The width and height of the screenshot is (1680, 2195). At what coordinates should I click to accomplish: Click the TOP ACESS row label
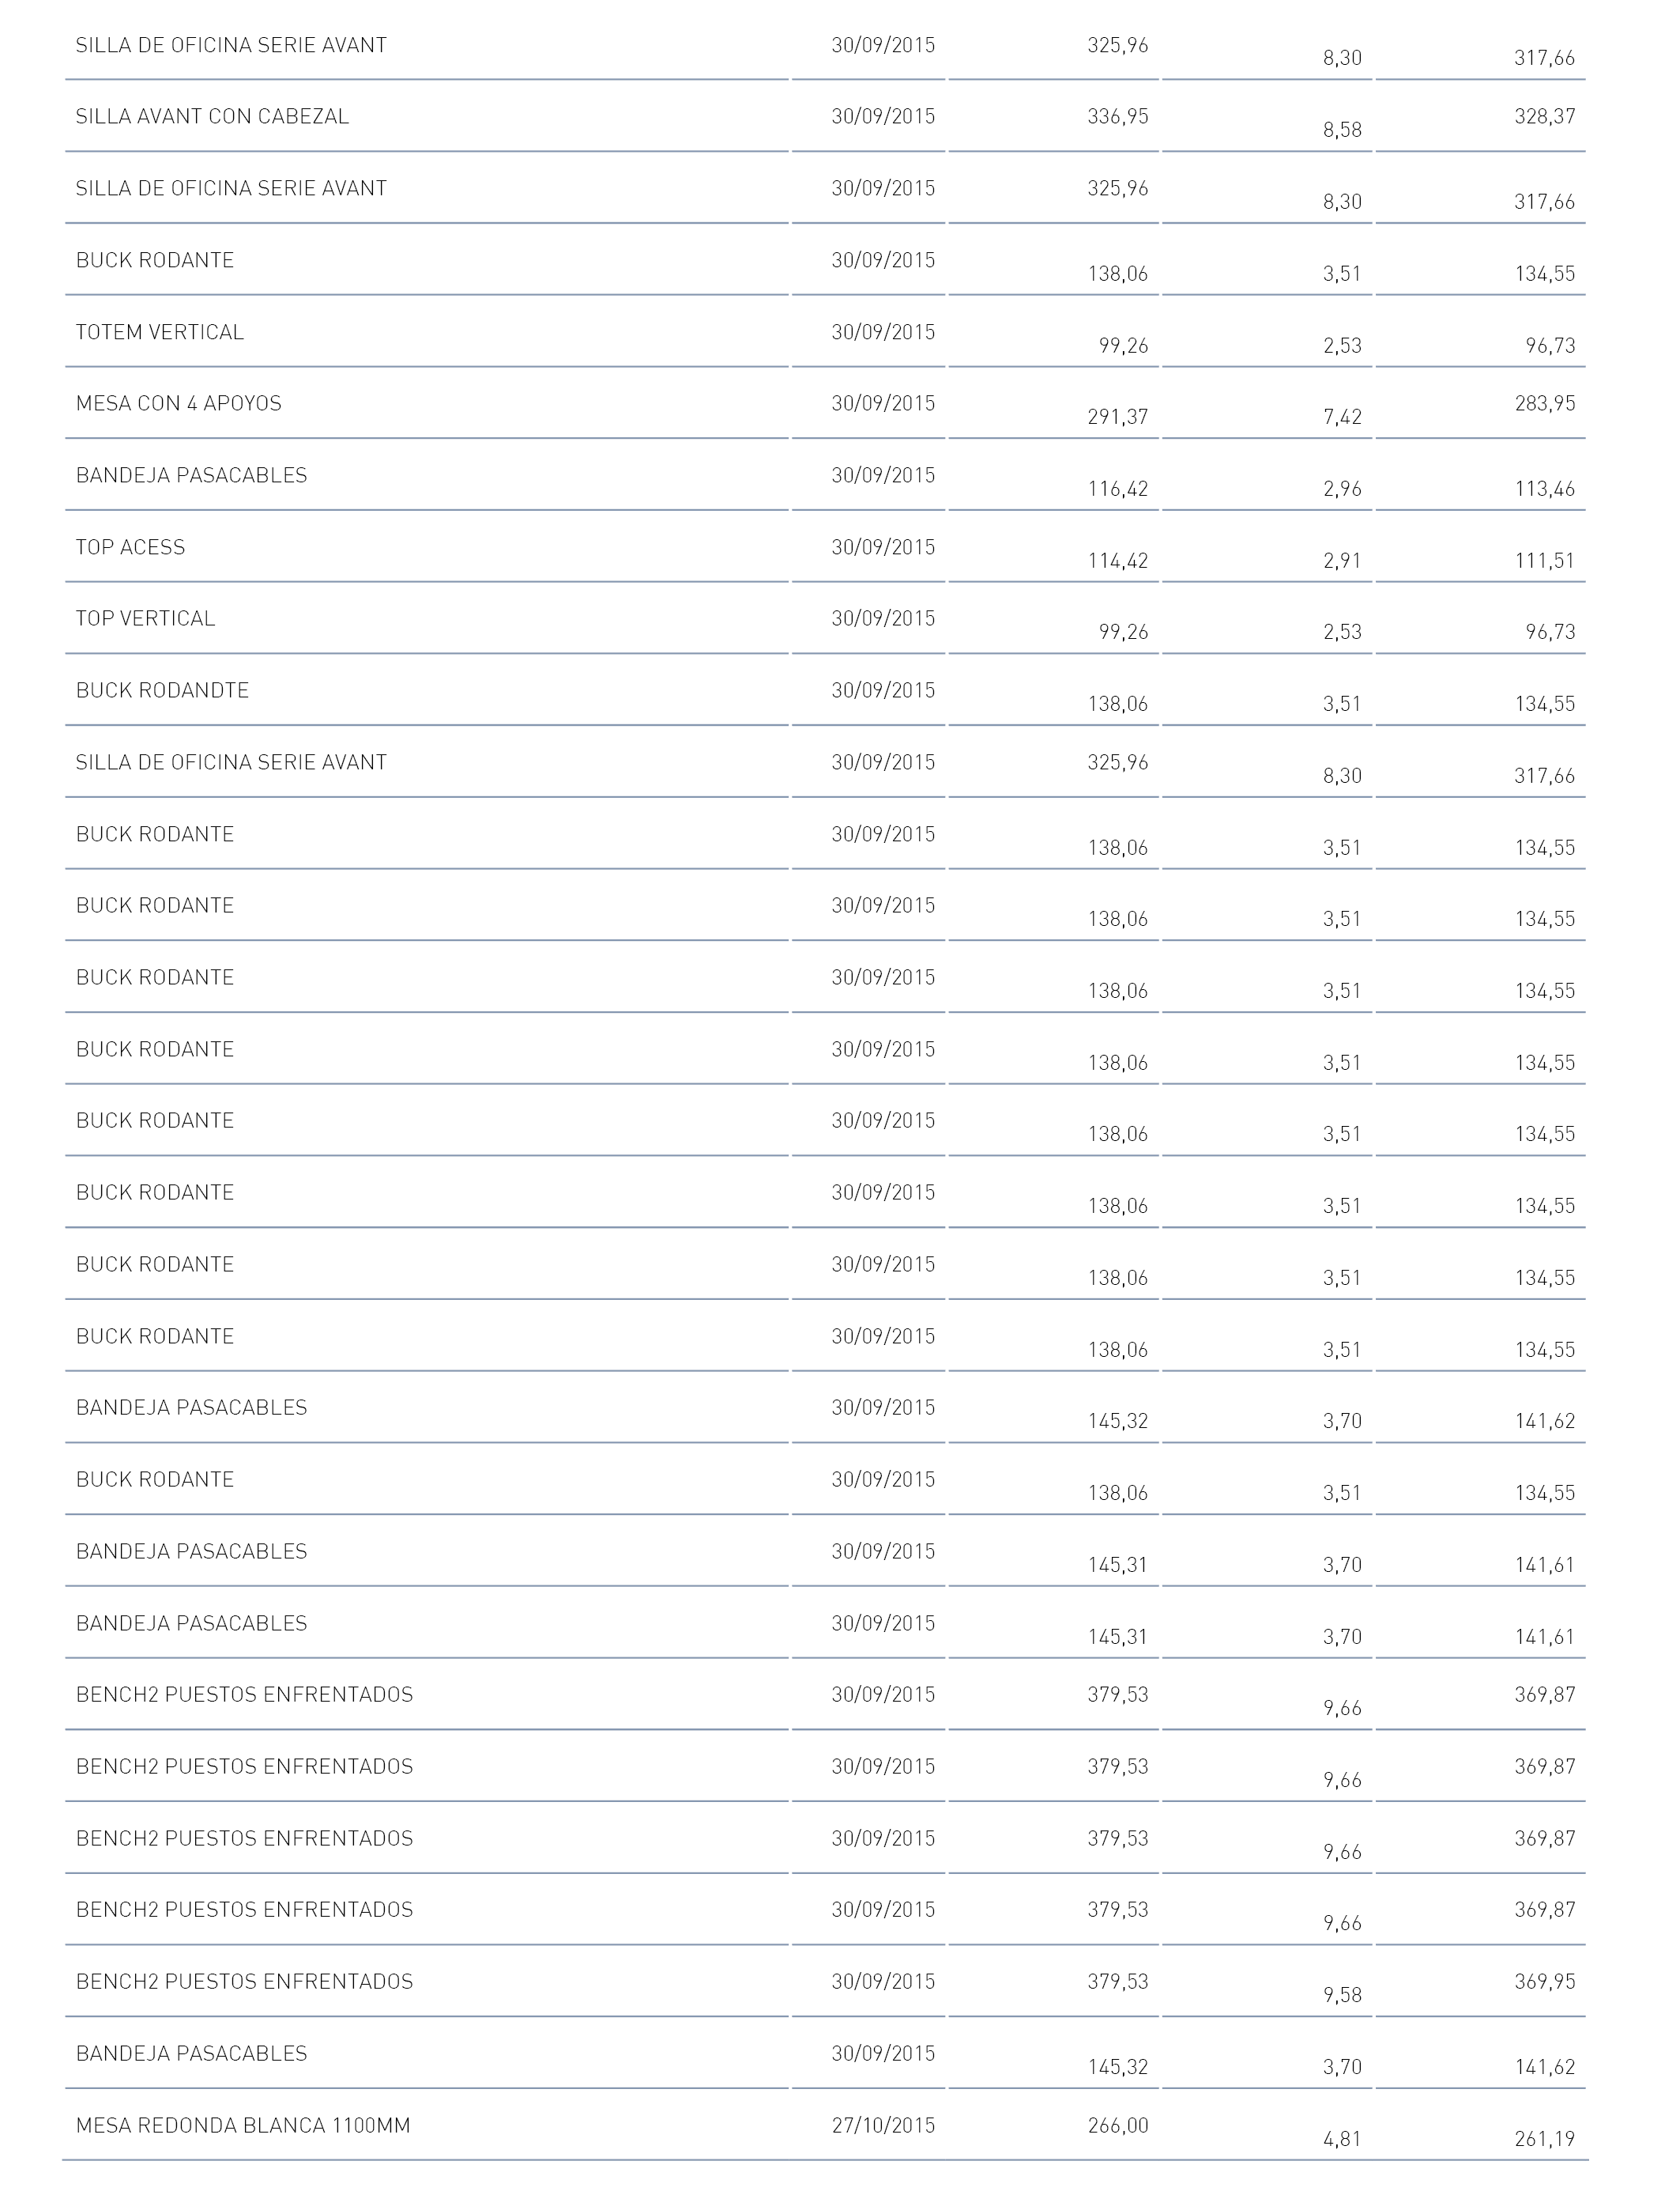[x=130, y=547]
